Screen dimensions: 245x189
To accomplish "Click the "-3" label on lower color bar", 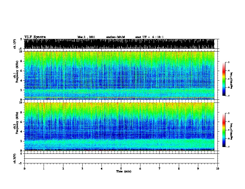I will tap(228, 113).
